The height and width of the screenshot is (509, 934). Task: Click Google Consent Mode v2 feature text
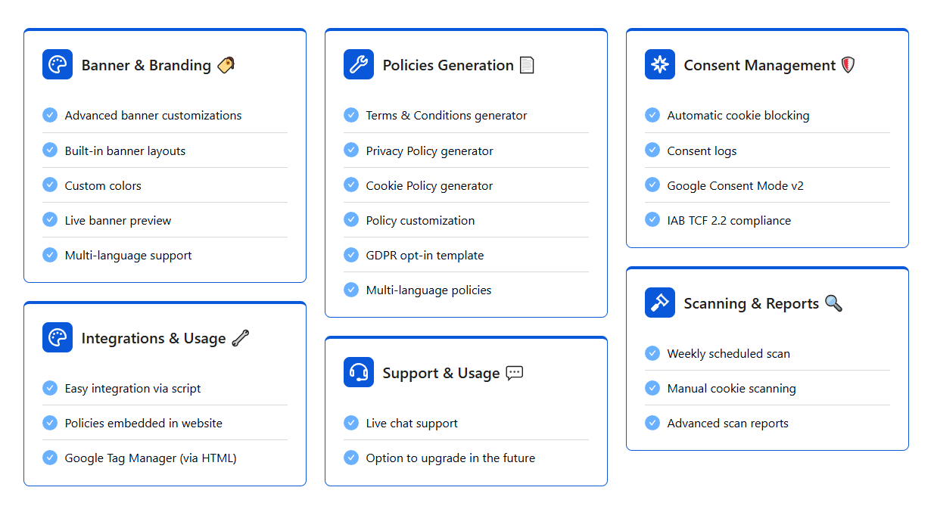click(735, 185)
